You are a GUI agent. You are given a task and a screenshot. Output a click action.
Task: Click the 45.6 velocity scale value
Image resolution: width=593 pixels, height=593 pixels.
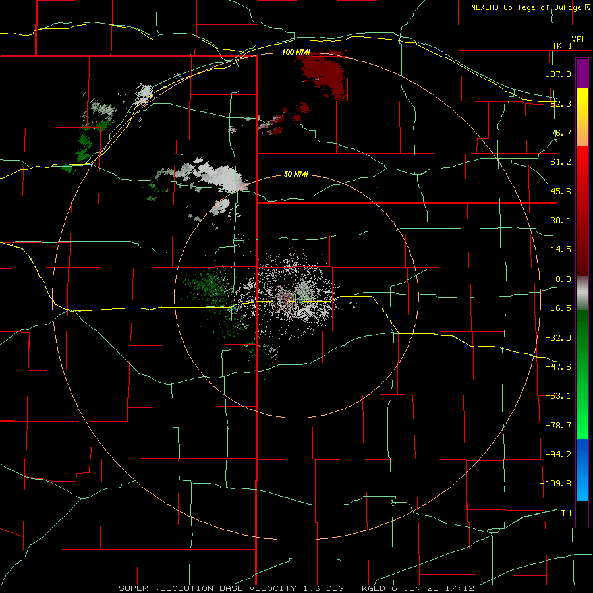tap(561, 191)
